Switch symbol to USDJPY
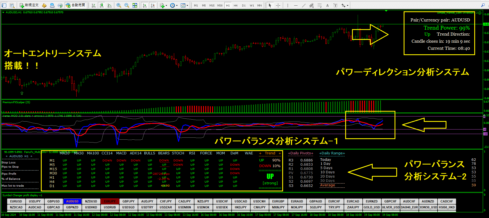 coord(35,201)
